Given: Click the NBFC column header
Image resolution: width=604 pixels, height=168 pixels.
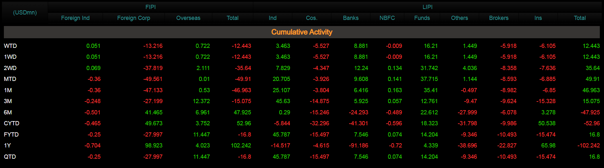Looking at the screenshot, I should pos(387,18).
